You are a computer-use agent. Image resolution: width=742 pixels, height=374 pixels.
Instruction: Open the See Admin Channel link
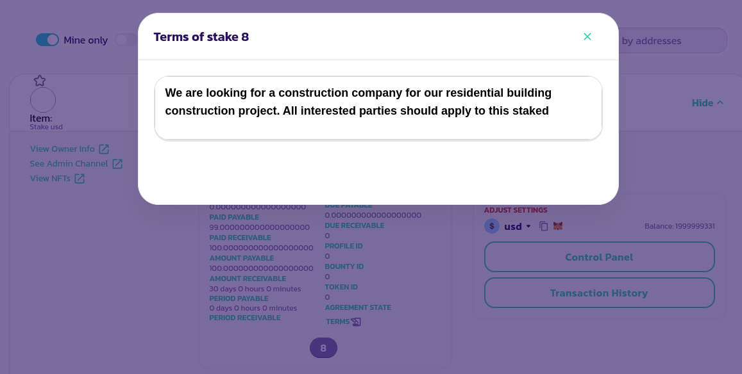(69, 164)
